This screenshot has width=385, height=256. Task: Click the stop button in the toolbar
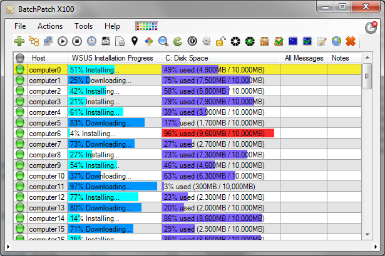(x=77, y=41)
